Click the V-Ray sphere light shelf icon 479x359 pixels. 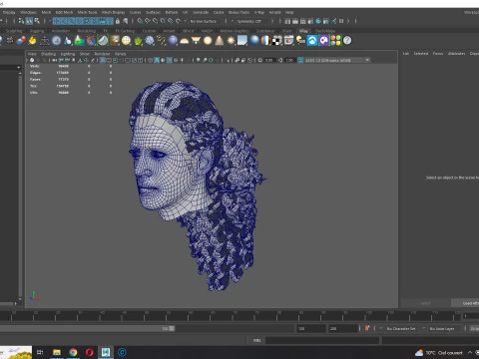208,41
